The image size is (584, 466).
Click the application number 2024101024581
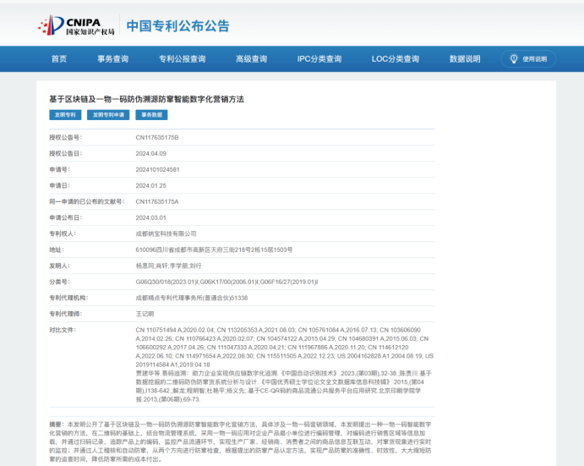(x=157, y=169)
